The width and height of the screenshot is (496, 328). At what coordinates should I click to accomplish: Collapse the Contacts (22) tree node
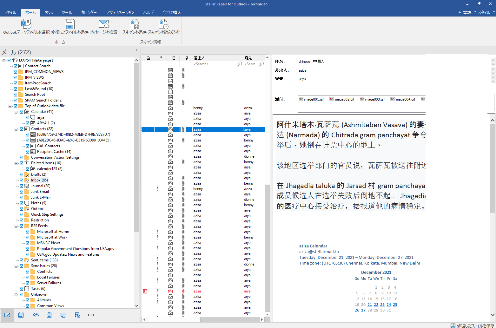coord(16,129)
